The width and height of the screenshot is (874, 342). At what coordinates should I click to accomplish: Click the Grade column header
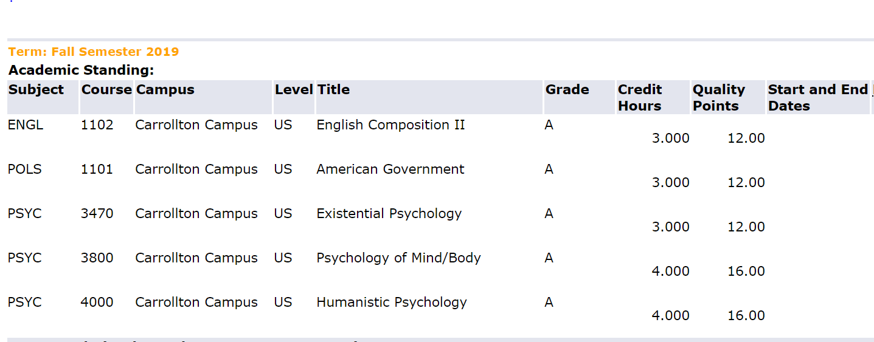pyautogui.click(x=567, y=90)
